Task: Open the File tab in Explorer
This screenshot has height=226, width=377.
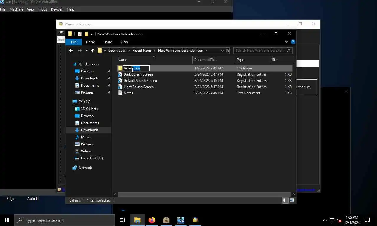Action: coord(74,42)
